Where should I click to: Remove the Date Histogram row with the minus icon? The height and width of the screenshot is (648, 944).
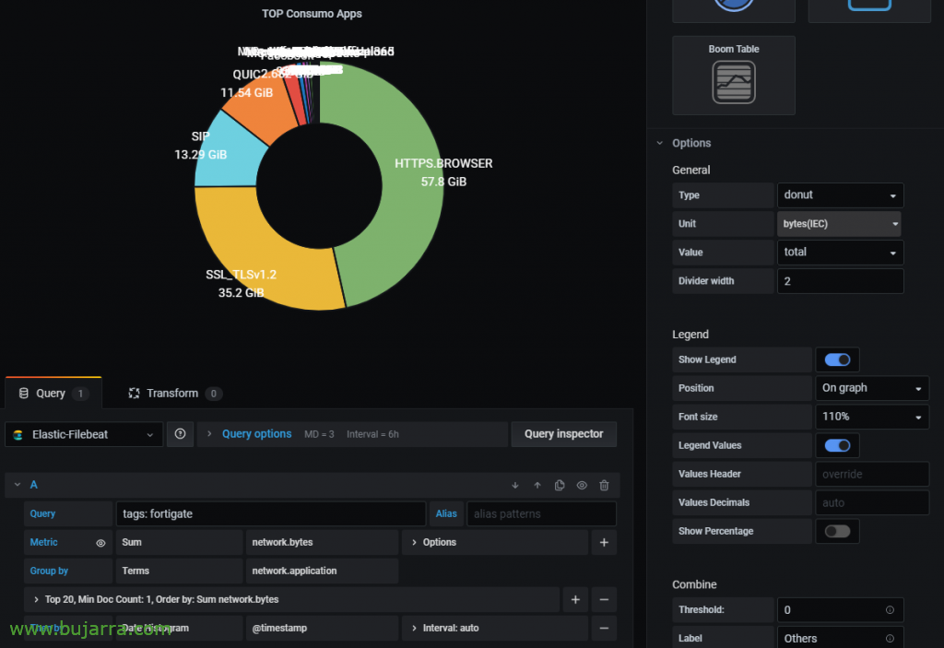[604, 628]
